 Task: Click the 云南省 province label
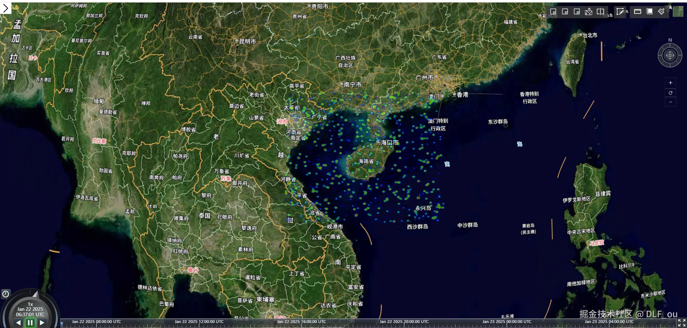[x=195, y=37]
